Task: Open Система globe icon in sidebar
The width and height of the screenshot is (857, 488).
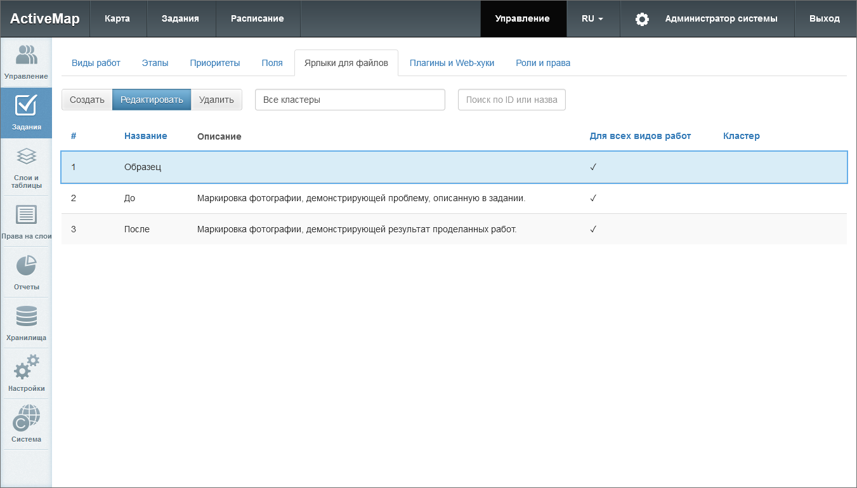Action: 26,419
